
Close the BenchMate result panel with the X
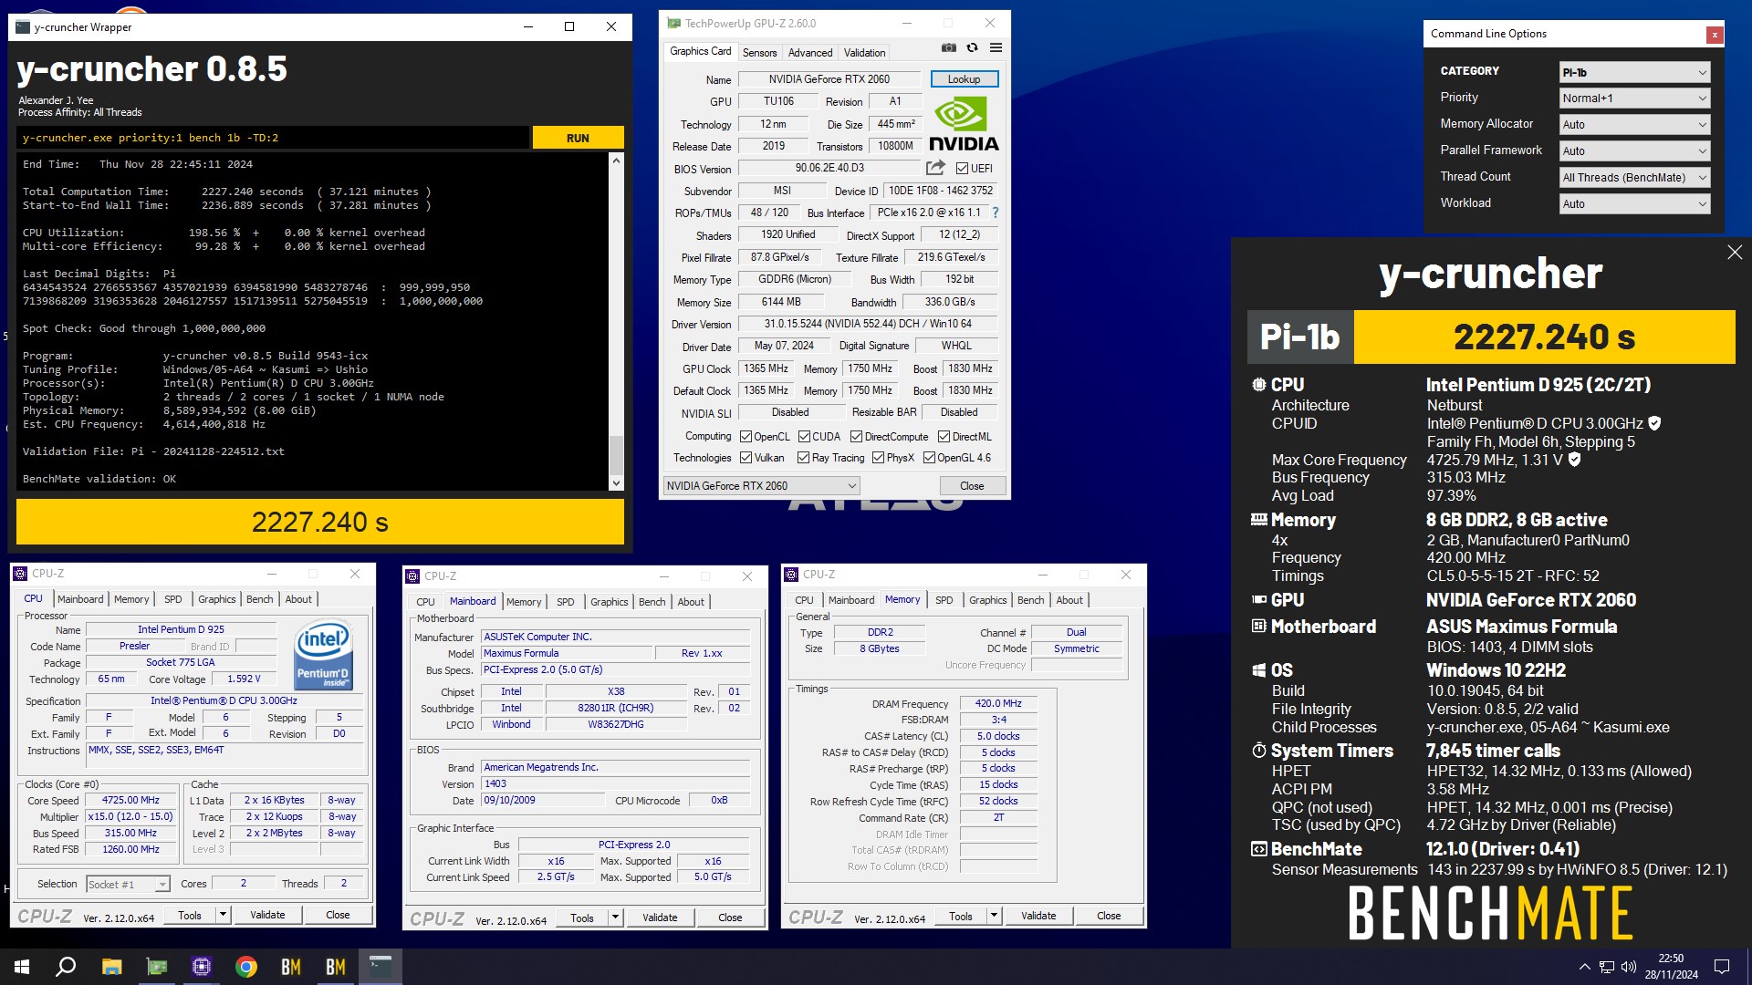[x=1735, y=253]
